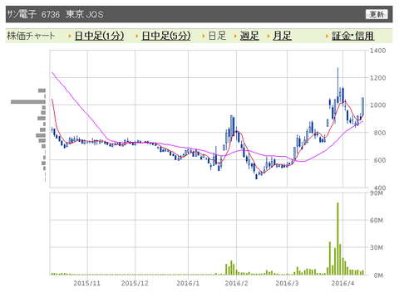
Task: Click the orange arrow beside 週足
Action: (235, 36)
